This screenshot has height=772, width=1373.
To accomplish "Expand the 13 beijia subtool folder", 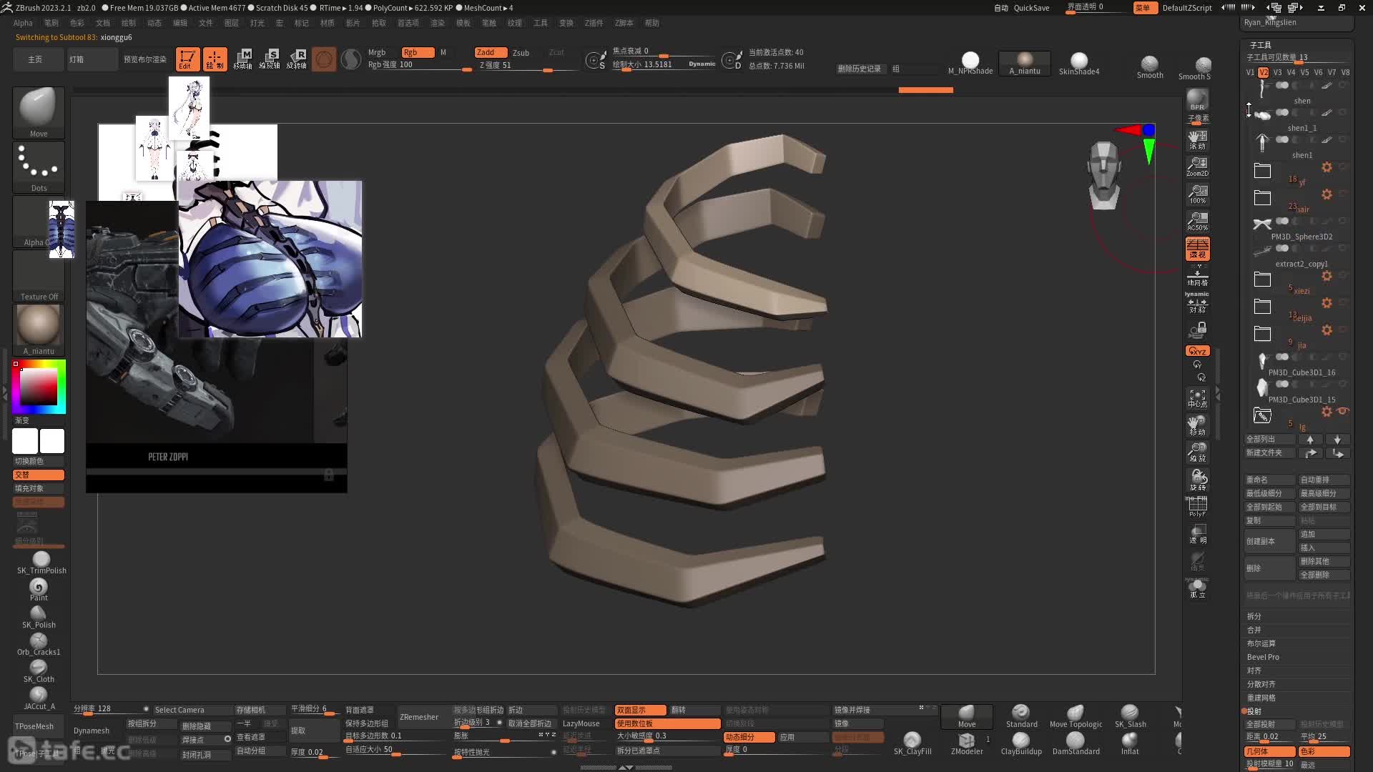I will pyautogui.click(x=1263, y=307).
